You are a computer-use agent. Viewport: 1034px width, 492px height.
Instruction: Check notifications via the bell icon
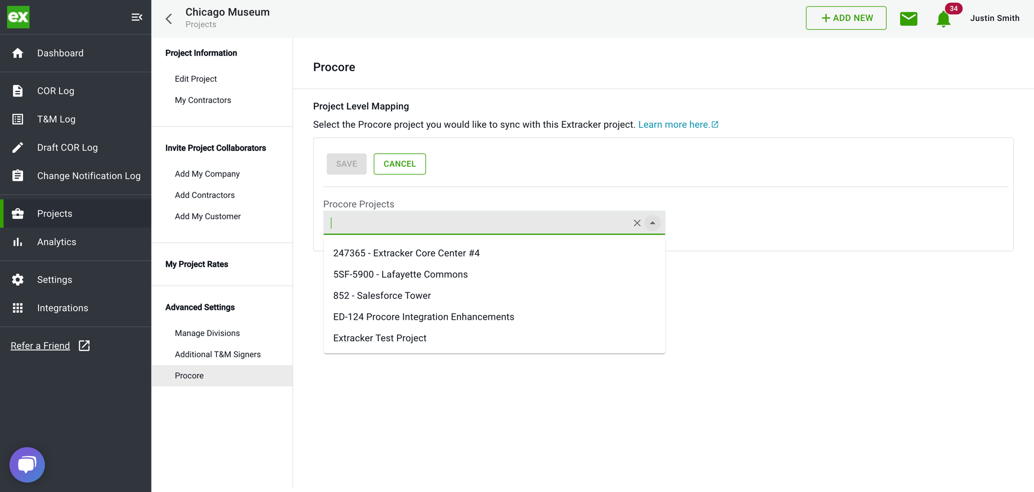(x=943, y=19)
